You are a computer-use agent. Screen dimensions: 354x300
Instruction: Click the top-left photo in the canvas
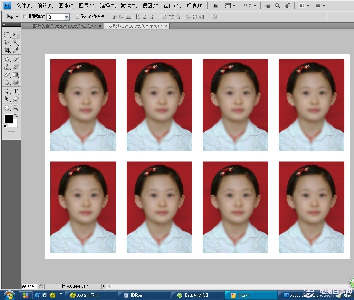click(x=83, y=105)
